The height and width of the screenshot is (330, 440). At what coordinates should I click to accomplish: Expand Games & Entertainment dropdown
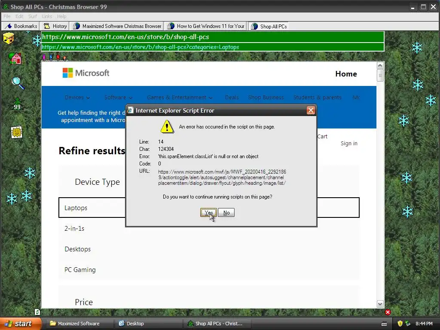click(x=180, y=98)
